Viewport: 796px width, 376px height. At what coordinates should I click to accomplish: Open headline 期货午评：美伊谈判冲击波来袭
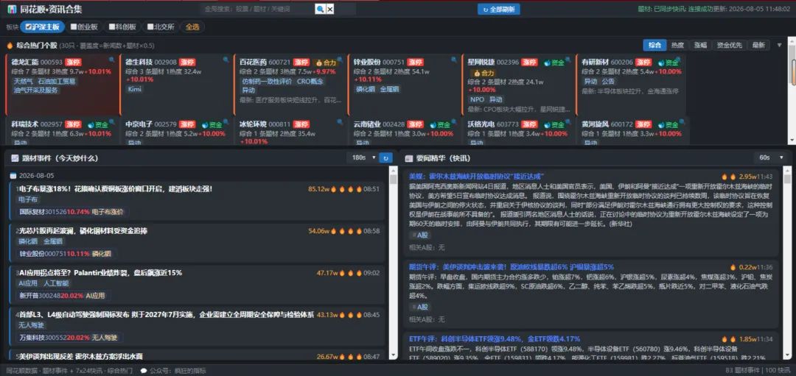pos(512,266)
